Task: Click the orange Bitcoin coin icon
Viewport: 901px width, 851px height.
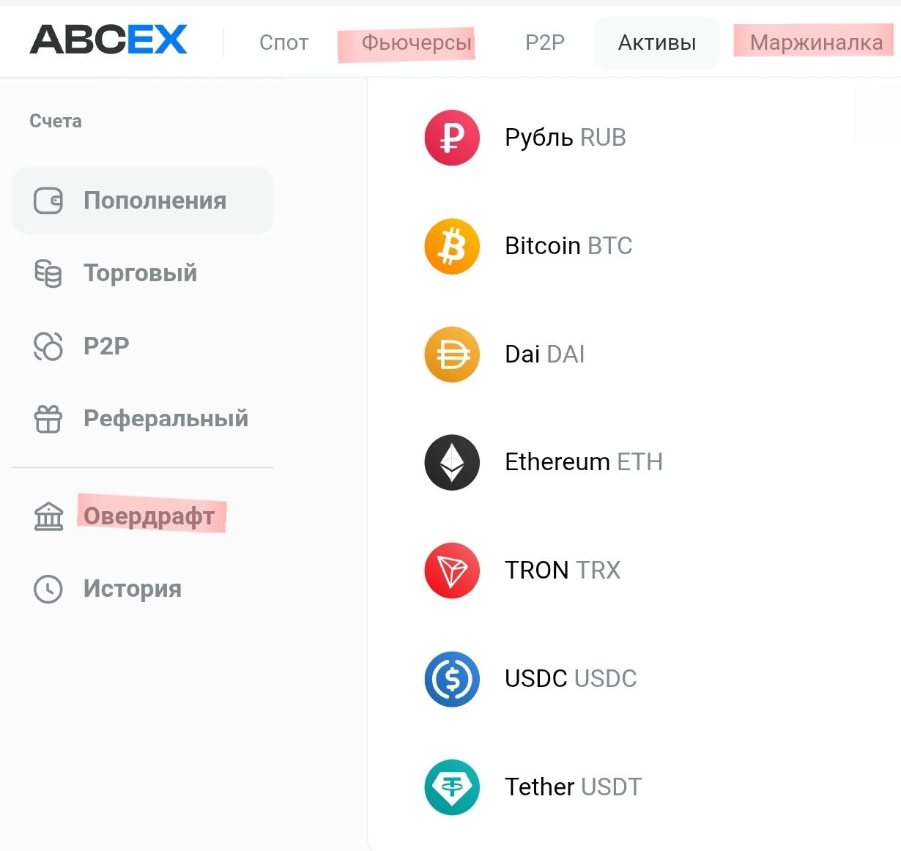Action: coord(452,246)
